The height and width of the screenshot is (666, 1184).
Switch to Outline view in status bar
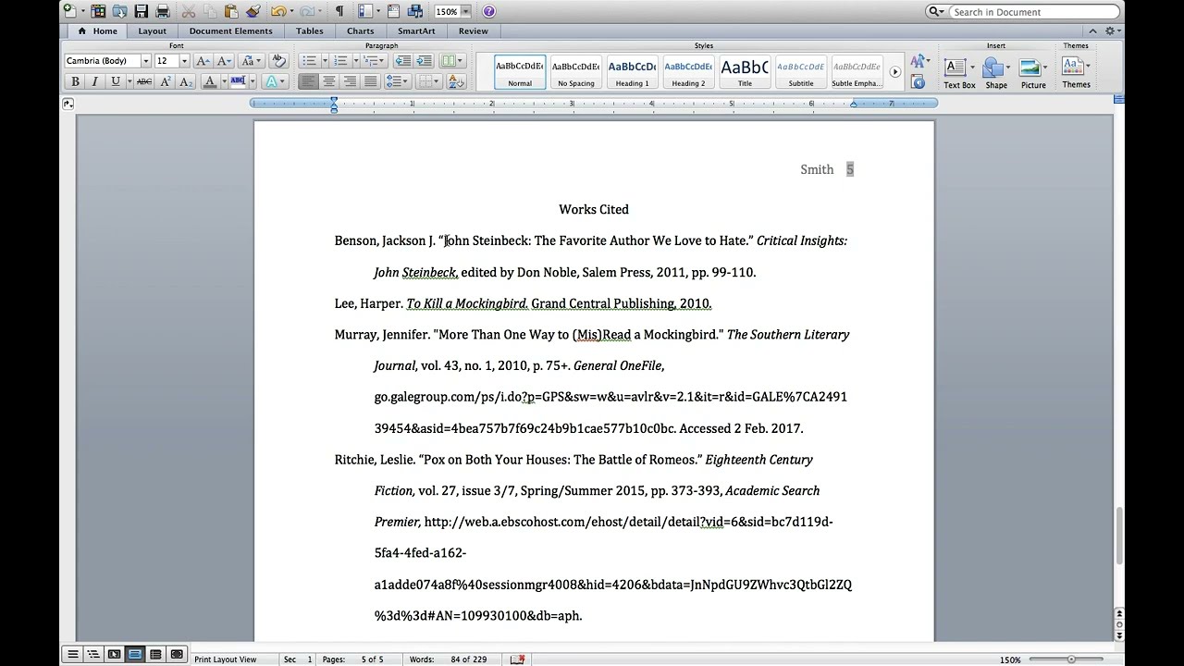tap(93, 655)
